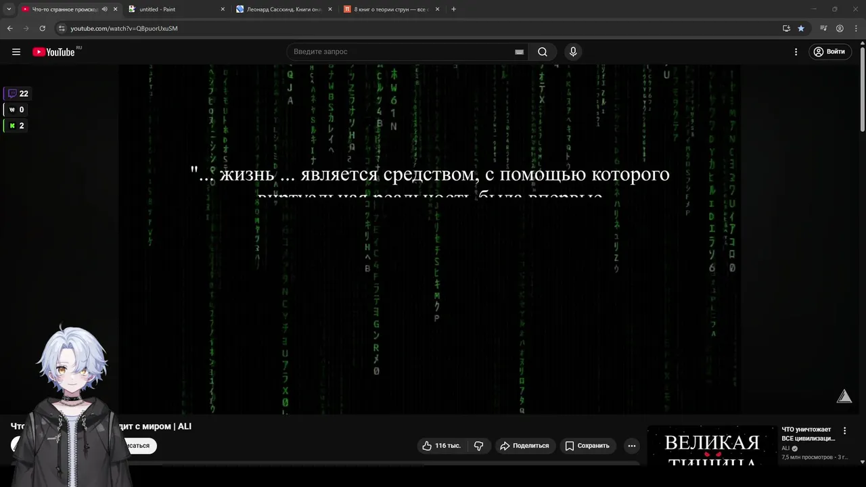The image size is (866, 487).
Task: Open more actions ellipsis below video
Action: tap(631, 446)
